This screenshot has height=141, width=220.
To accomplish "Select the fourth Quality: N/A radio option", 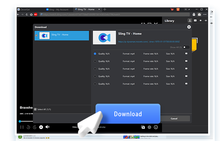I will click(95, 76).
